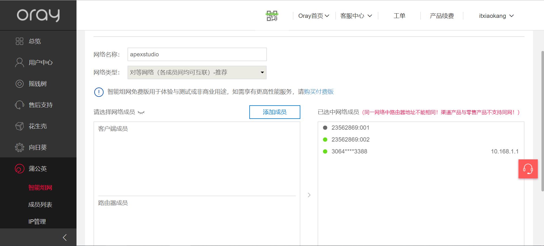
Task: Focus the 网络名称 field containing apexstudio
Action: pyautogui.click(x=197, y=54)
